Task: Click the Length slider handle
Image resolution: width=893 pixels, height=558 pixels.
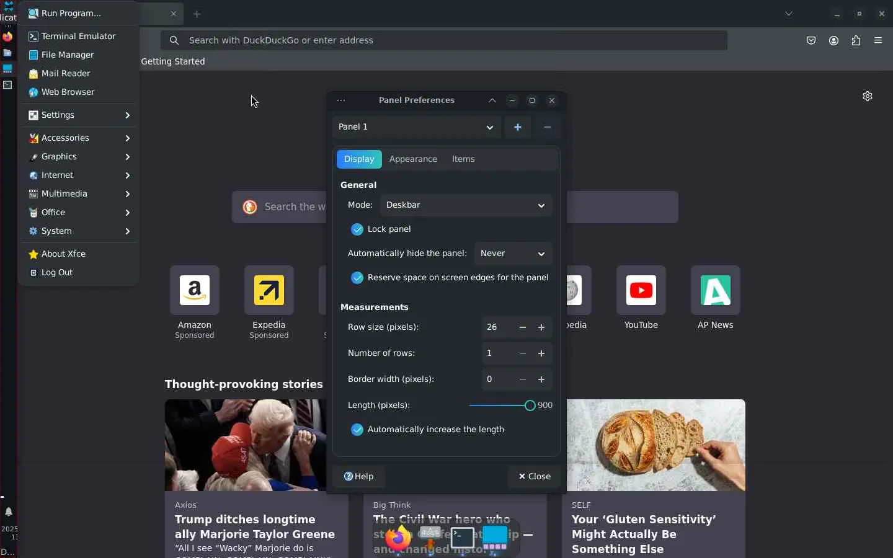Action: (x=530, y=405)
